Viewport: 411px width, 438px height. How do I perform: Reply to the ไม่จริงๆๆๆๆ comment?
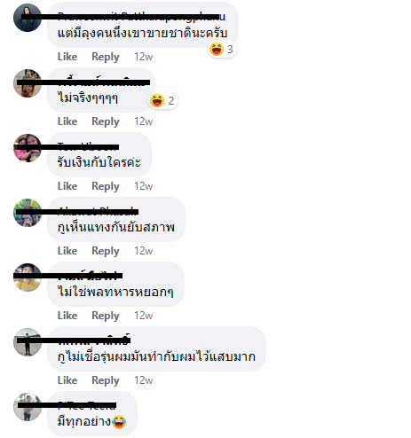tap(106, 121)
